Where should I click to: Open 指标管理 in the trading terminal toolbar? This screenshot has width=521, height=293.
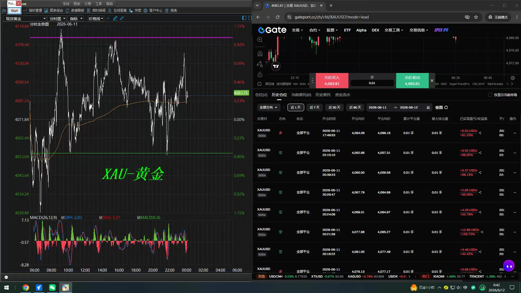tap(33, 11)
